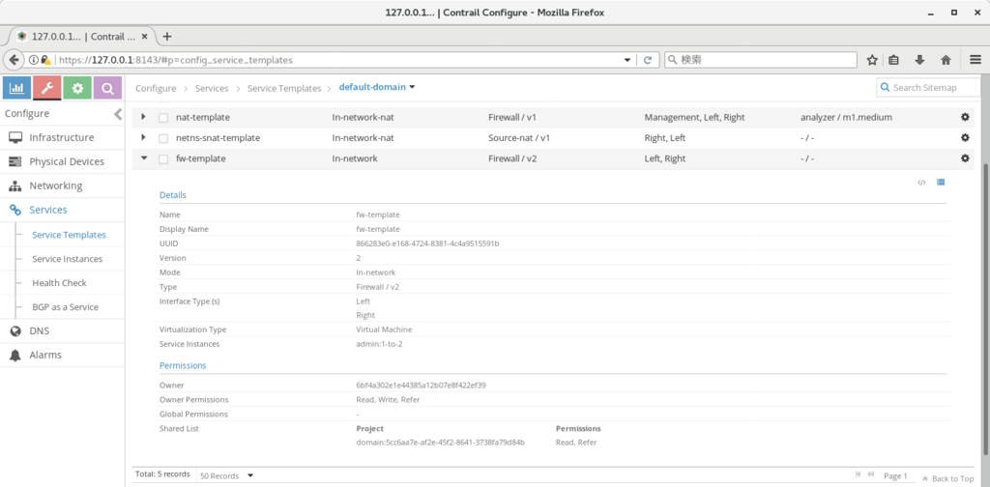Open a new browser tab with plus
The image size is (990, 487).
coord(166,37)
